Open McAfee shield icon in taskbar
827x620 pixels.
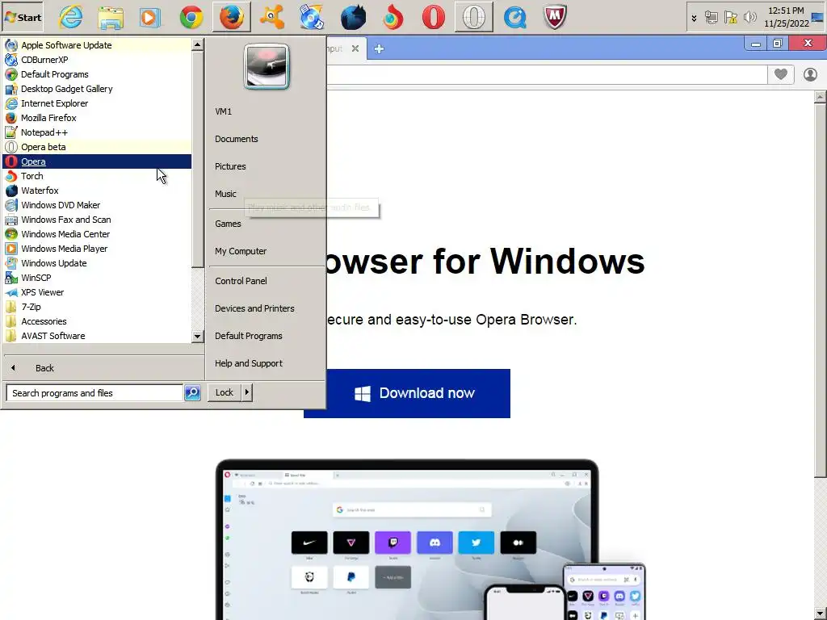pyautogui.click(x=554, y=17)
